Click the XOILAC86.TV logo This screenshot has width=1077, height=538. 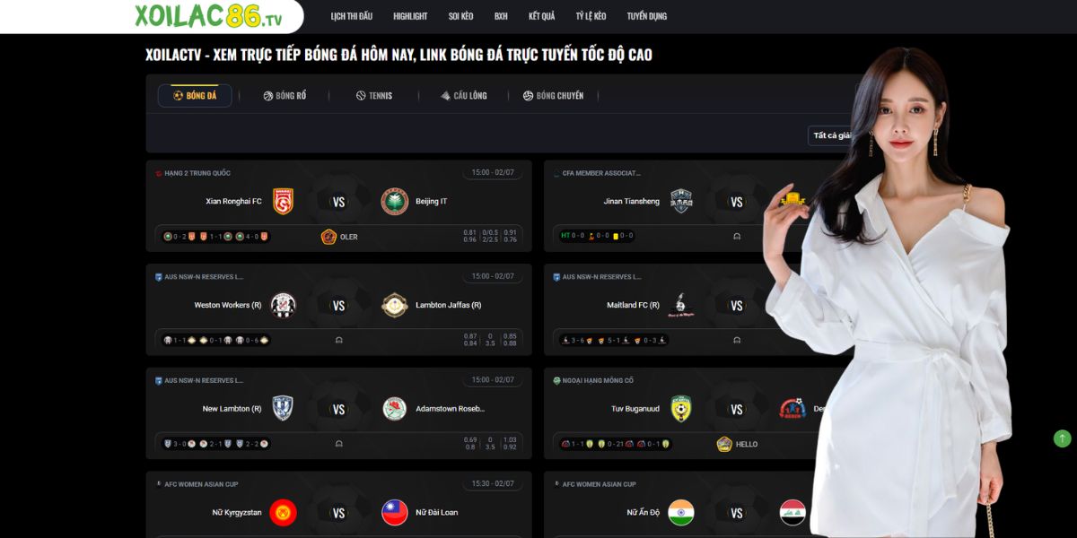click(x=208, y=15)
